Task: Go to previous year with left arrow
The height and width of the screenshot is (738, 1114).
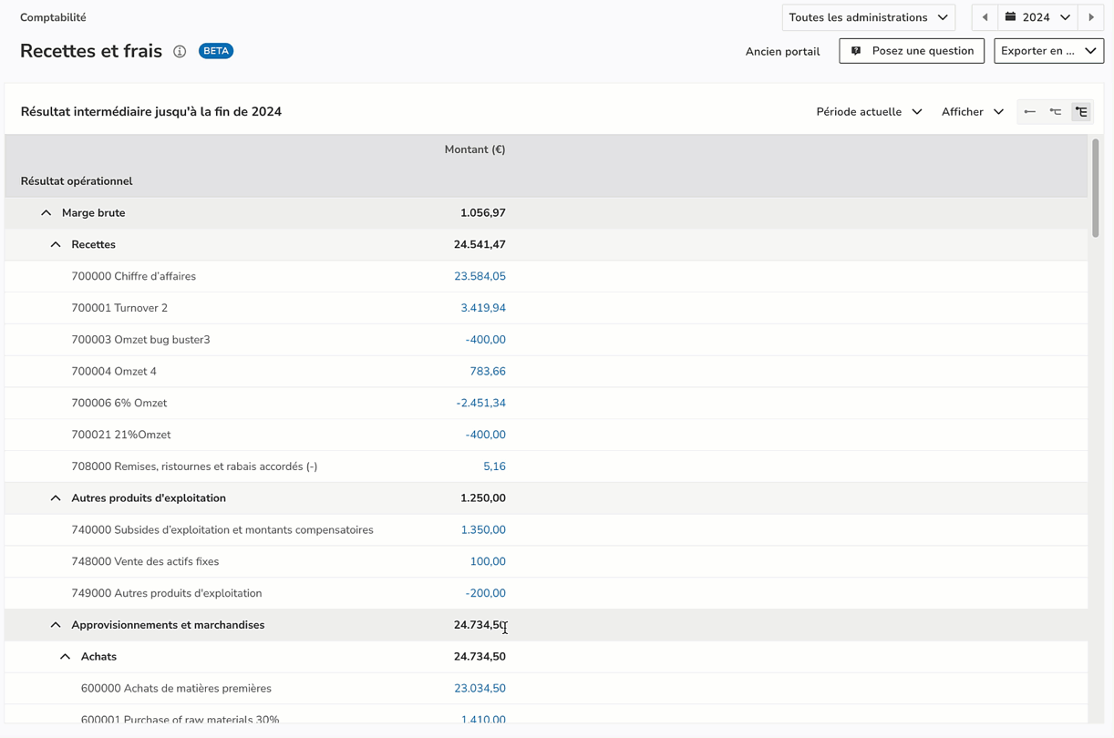Action: coord(985,17)
